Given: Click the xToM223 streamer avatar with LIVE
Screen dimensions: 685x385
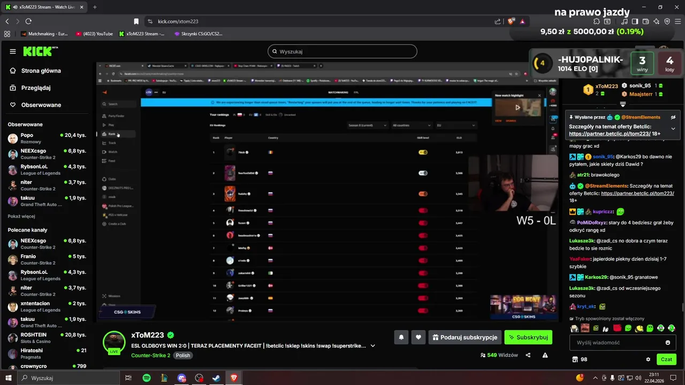Looking at the screenshot, I should [x=114, y=343].
